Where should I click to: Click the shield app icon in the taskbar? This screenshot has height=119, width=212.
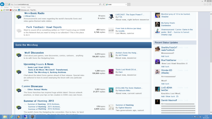pos(32,117)
